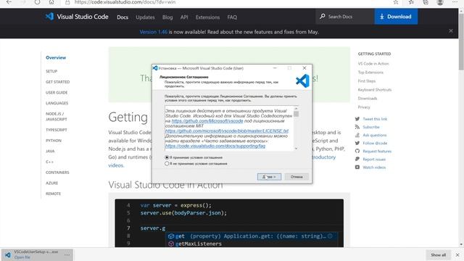464x261 pixels.
Task: Click the browser back arrow
Action: [x=9, y=2]
